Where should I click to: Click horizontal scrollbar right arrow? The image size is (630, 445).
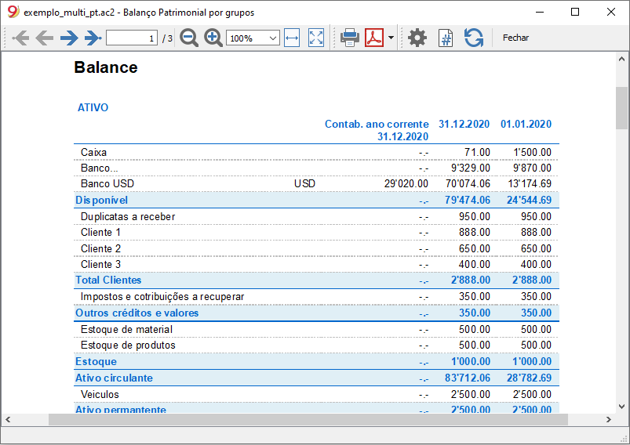point(609,420)
